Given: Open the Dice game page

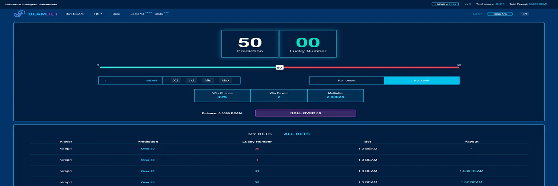Looking at the screenshot, I should click(x=116, y=14).
